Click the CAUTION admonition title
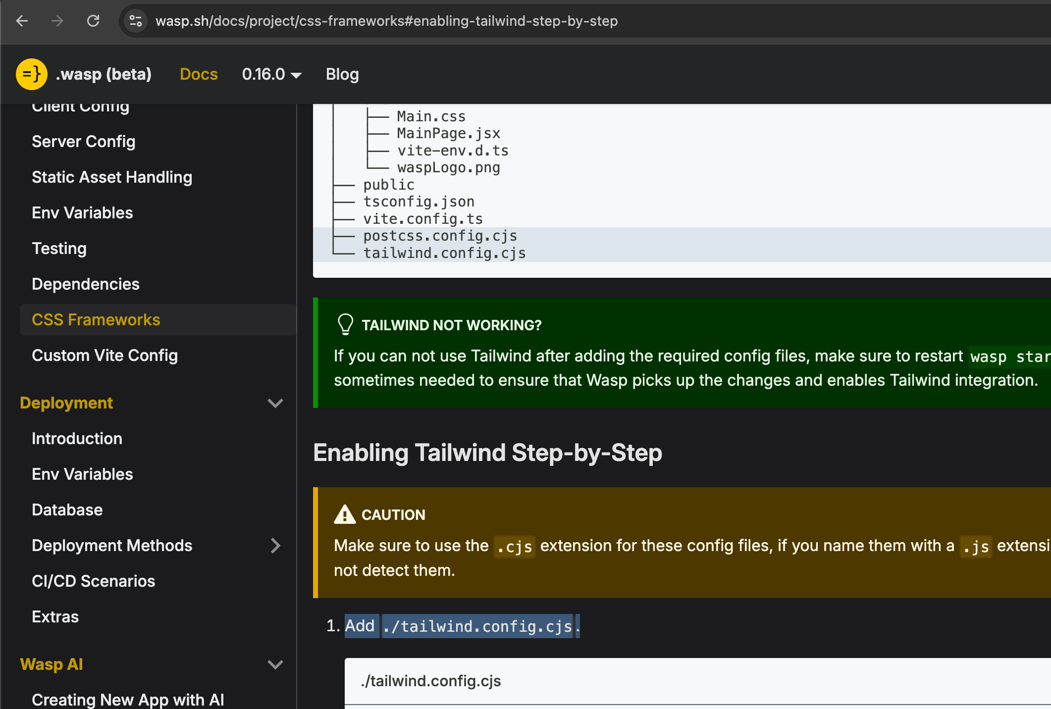The height and width of the screenshot is (709, 1051). coord(393,515)
